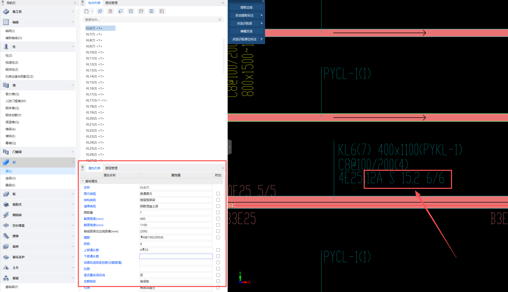Click the copy component icon
Viewport: 508px width, 292px height.
(x=100, y=11)
